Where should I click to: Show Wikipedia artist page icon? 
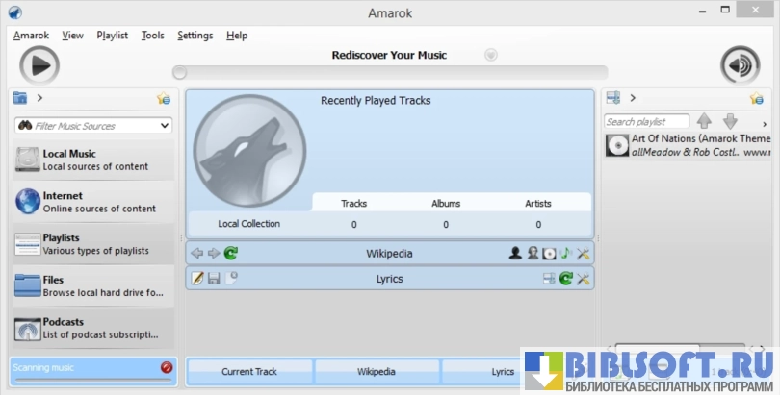tap(515, 253)
